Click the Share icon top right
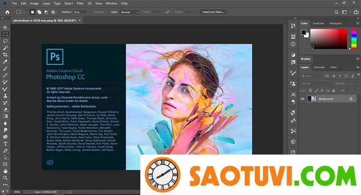 pyautogui.click(x=356, y=12)
